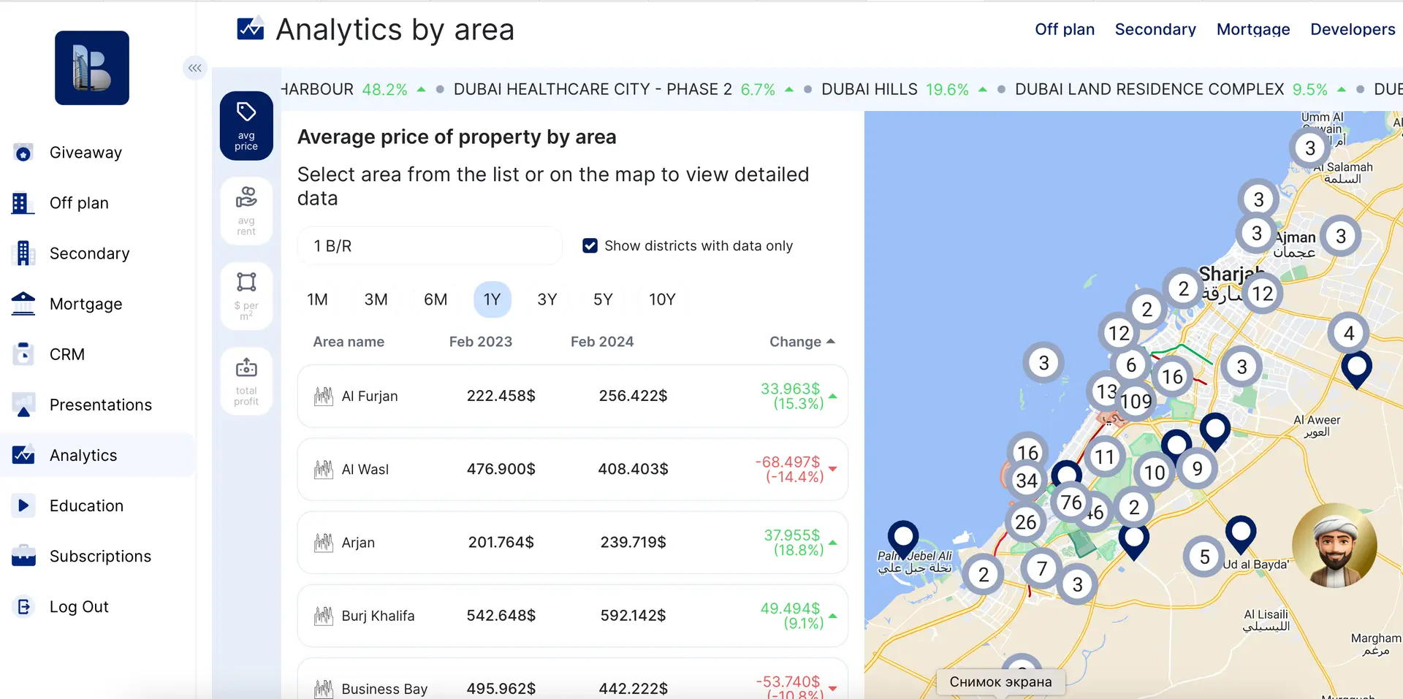
Task: Open Off plan in the top navigation
Action: click(x=1064, y=29)
